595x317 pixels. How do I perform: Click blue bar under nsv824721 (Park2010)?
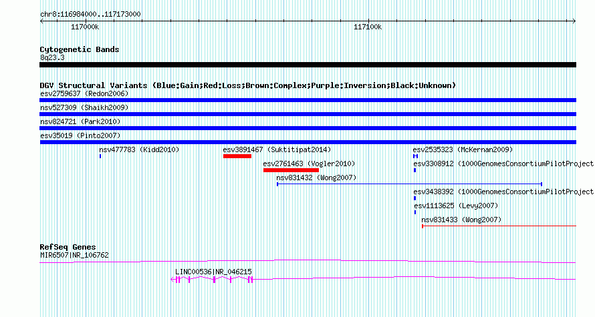pyautogui.click(x=308, y=128)
